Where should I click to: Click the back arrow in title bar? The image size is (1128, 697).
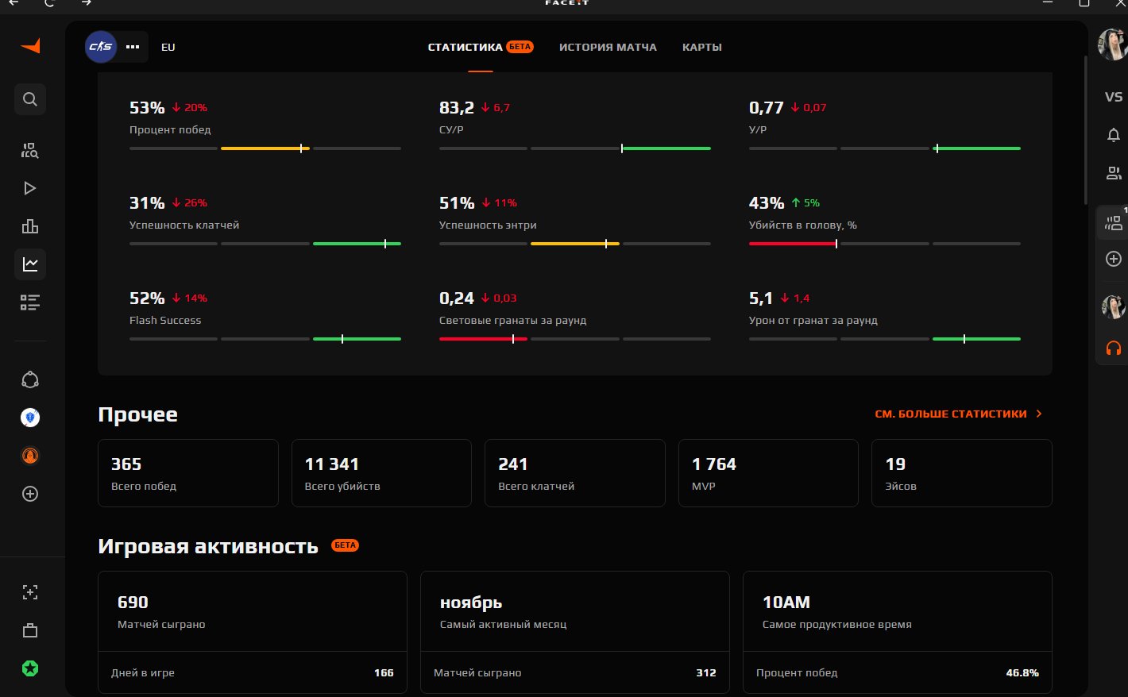pyautogui.click(x=14, y=2)
